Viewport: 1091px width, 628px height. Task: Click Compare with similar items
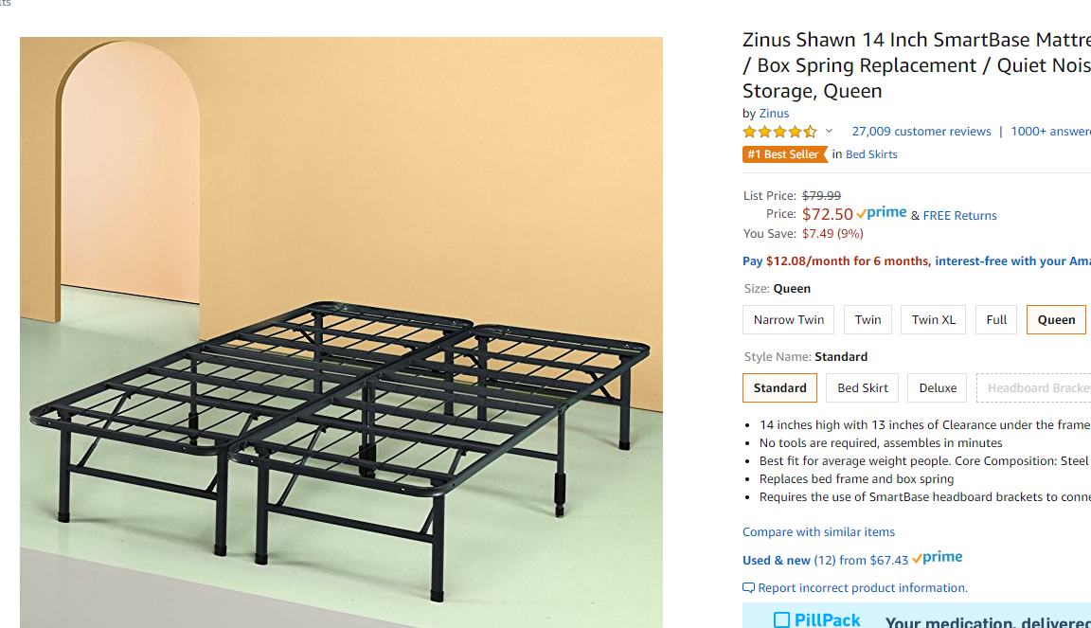818,532
